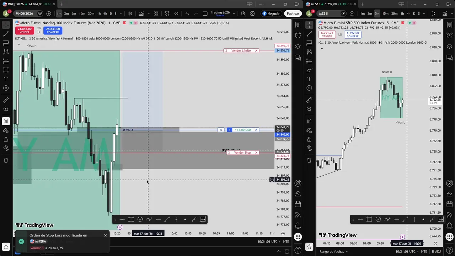Open calendar panel icon in right sidebar
The image size is (455, 256).
click(298, 204)
